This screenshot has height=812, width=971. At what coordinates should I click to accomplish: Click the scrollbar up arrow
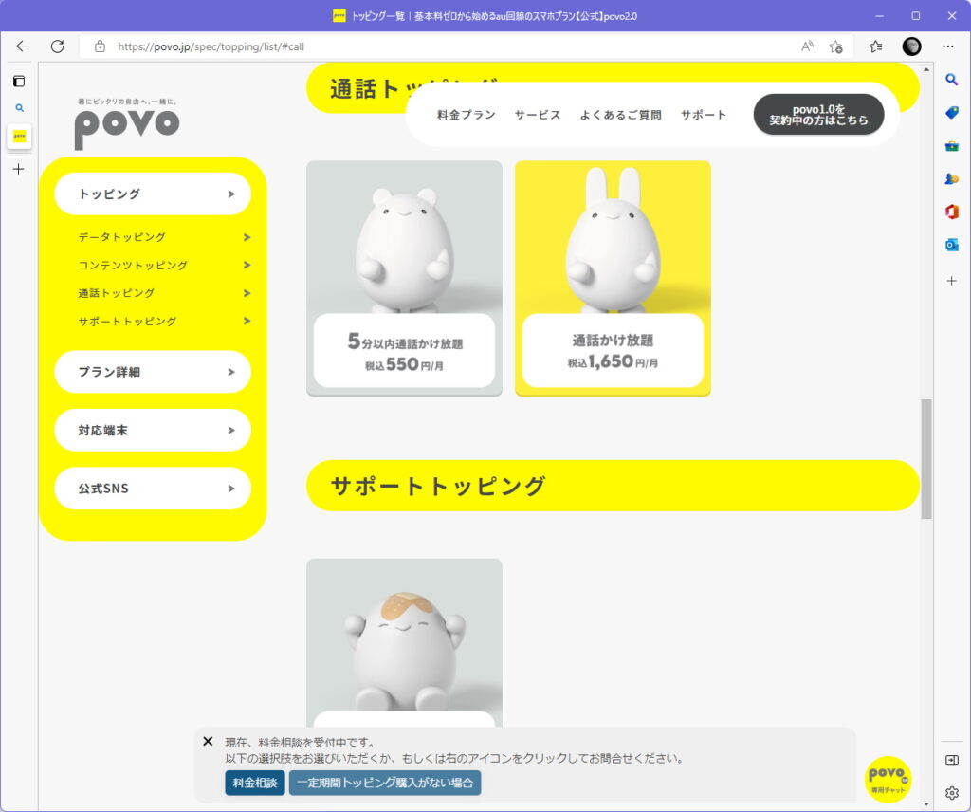tap(926, 69)
